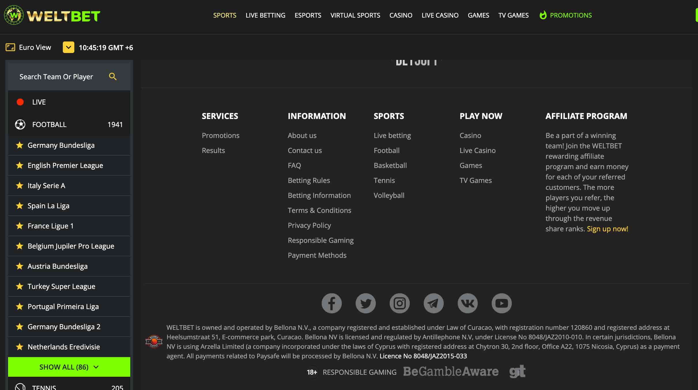Click the search magnifier icon
Screen dimensions: 698x390
[113, 76]
